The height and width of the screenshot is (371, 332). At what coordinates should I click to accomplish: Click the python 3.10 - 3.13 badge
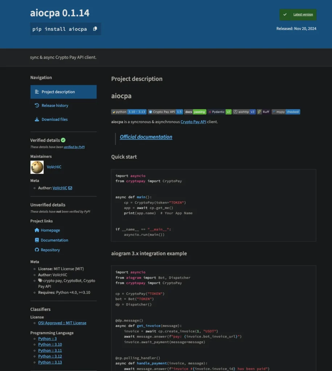[x=129, y=112]
